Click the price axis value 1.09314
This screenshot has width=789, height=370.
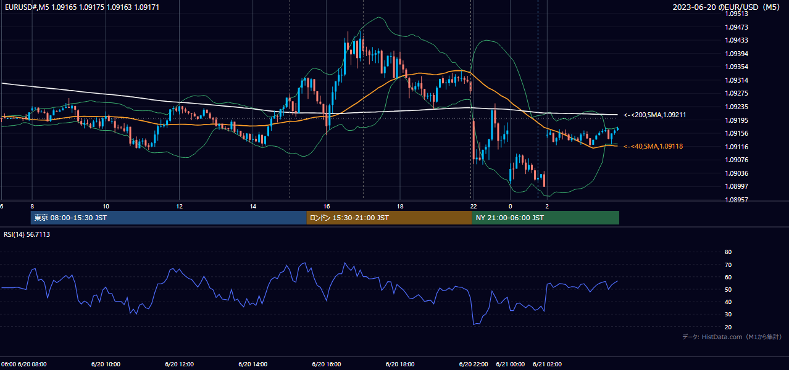click(737, 80)
